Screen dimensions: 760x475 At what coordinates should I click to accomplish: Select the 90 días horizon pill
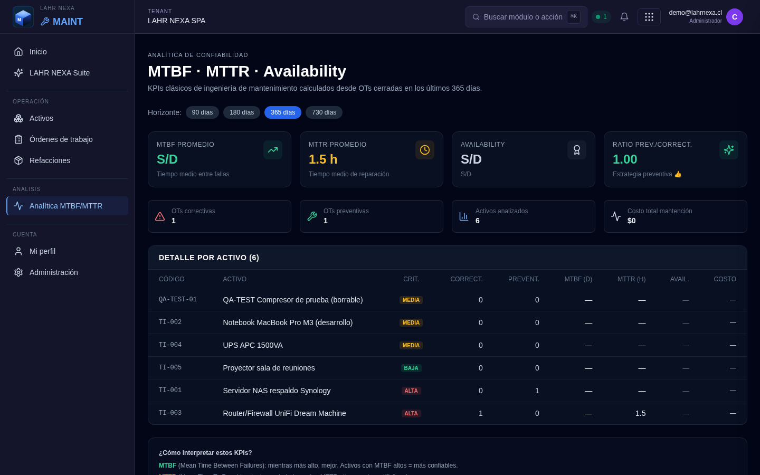pos(202,112)
